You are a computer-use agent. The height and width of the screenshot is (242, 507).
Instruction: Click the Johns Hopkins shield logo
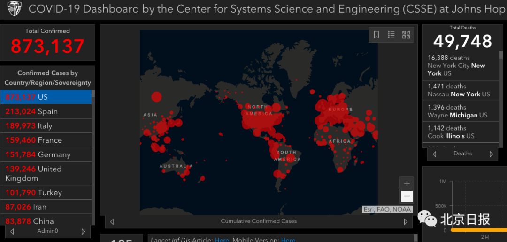14,9
